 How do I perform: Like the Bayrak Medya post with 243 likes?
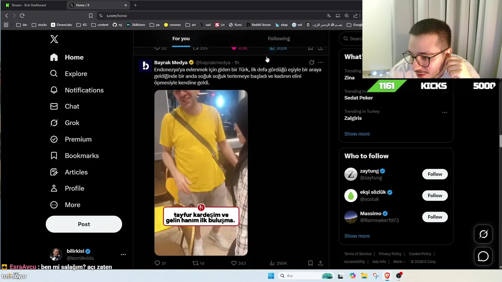238,263
